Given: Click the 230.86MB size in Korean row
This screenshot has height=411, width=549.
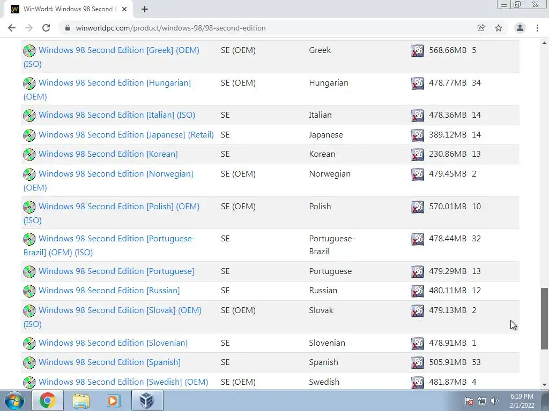Looking at the screenshot, I should (448, 154).
